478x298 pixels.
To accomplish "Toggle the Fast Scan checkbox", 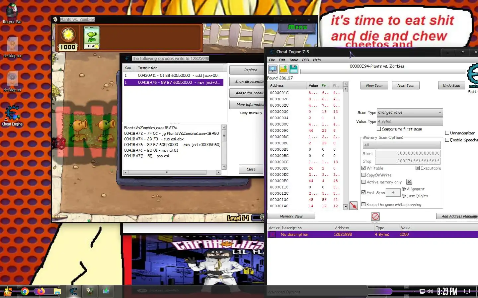I will pyautogui.click(x=363, y=192).
